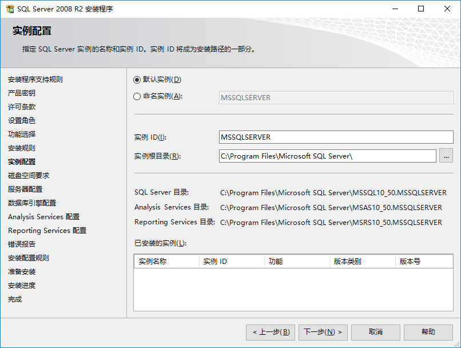The width and height of the screenshot is (461, 348).
Task: Click 服务器配置 step in sidebar
Action: click(x=25, y=189)
